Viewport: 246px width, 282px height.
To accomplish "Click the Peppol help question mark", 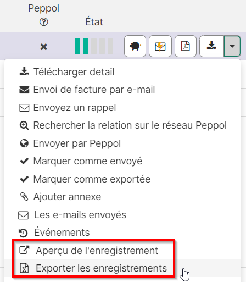I will tap(44, 22).
